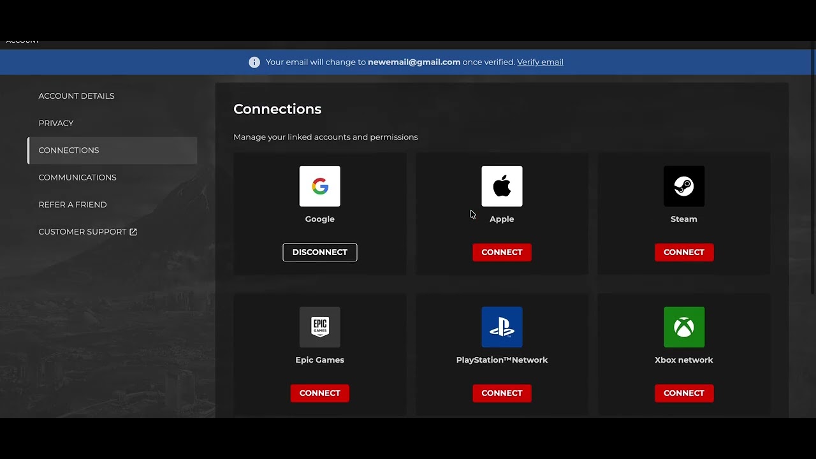Connect the PlayStation Network account
Image resolution: width=816 pixels, height=459 pixels.
(x=502, y=393)
